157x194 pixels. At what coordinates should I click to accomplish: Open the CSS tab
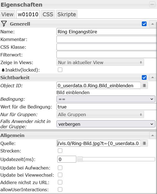48,14
